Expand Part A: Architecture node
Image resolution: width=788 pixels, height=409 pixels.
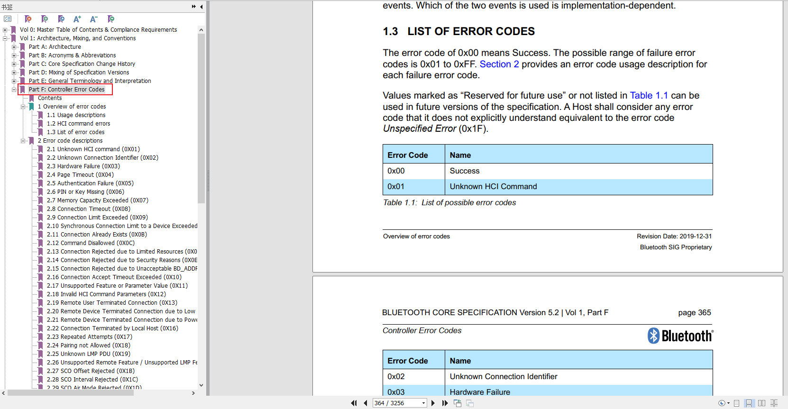(14, 47)
